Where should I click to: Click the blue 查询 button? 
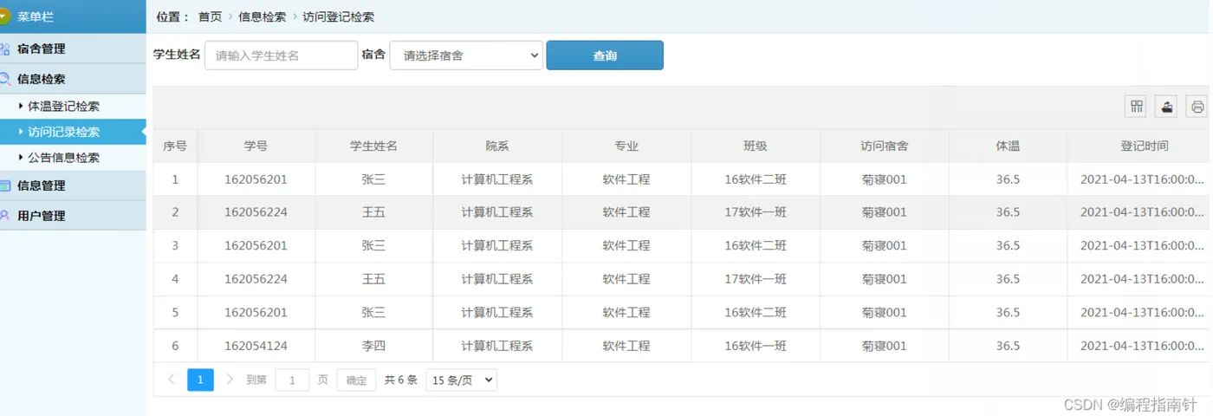pyautogui.click(x=605, y=55)
